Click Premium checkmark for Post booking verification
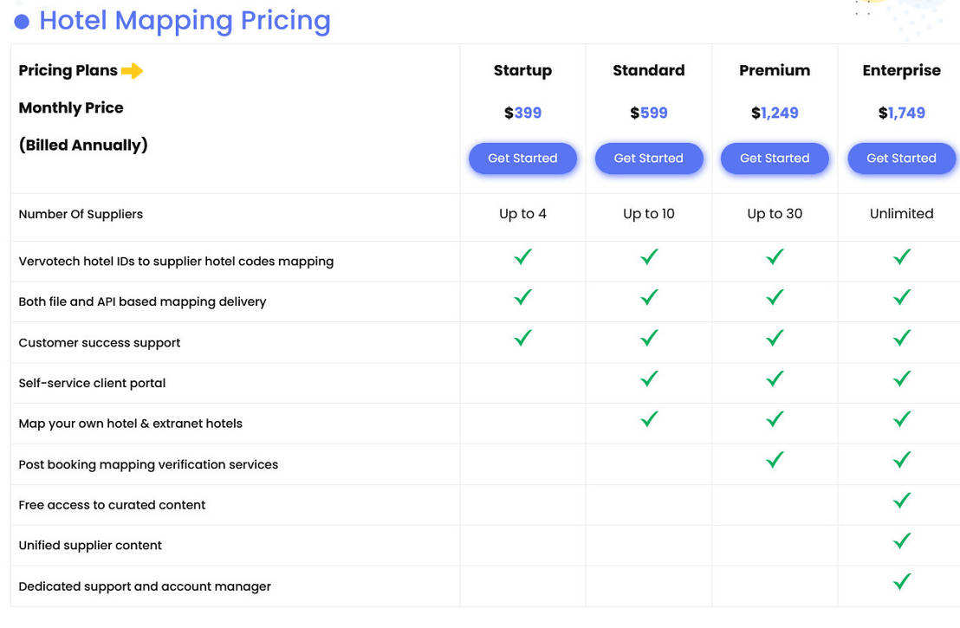Image resolution: width=960 pixels, height=628 pixels. tap(775, 460)
